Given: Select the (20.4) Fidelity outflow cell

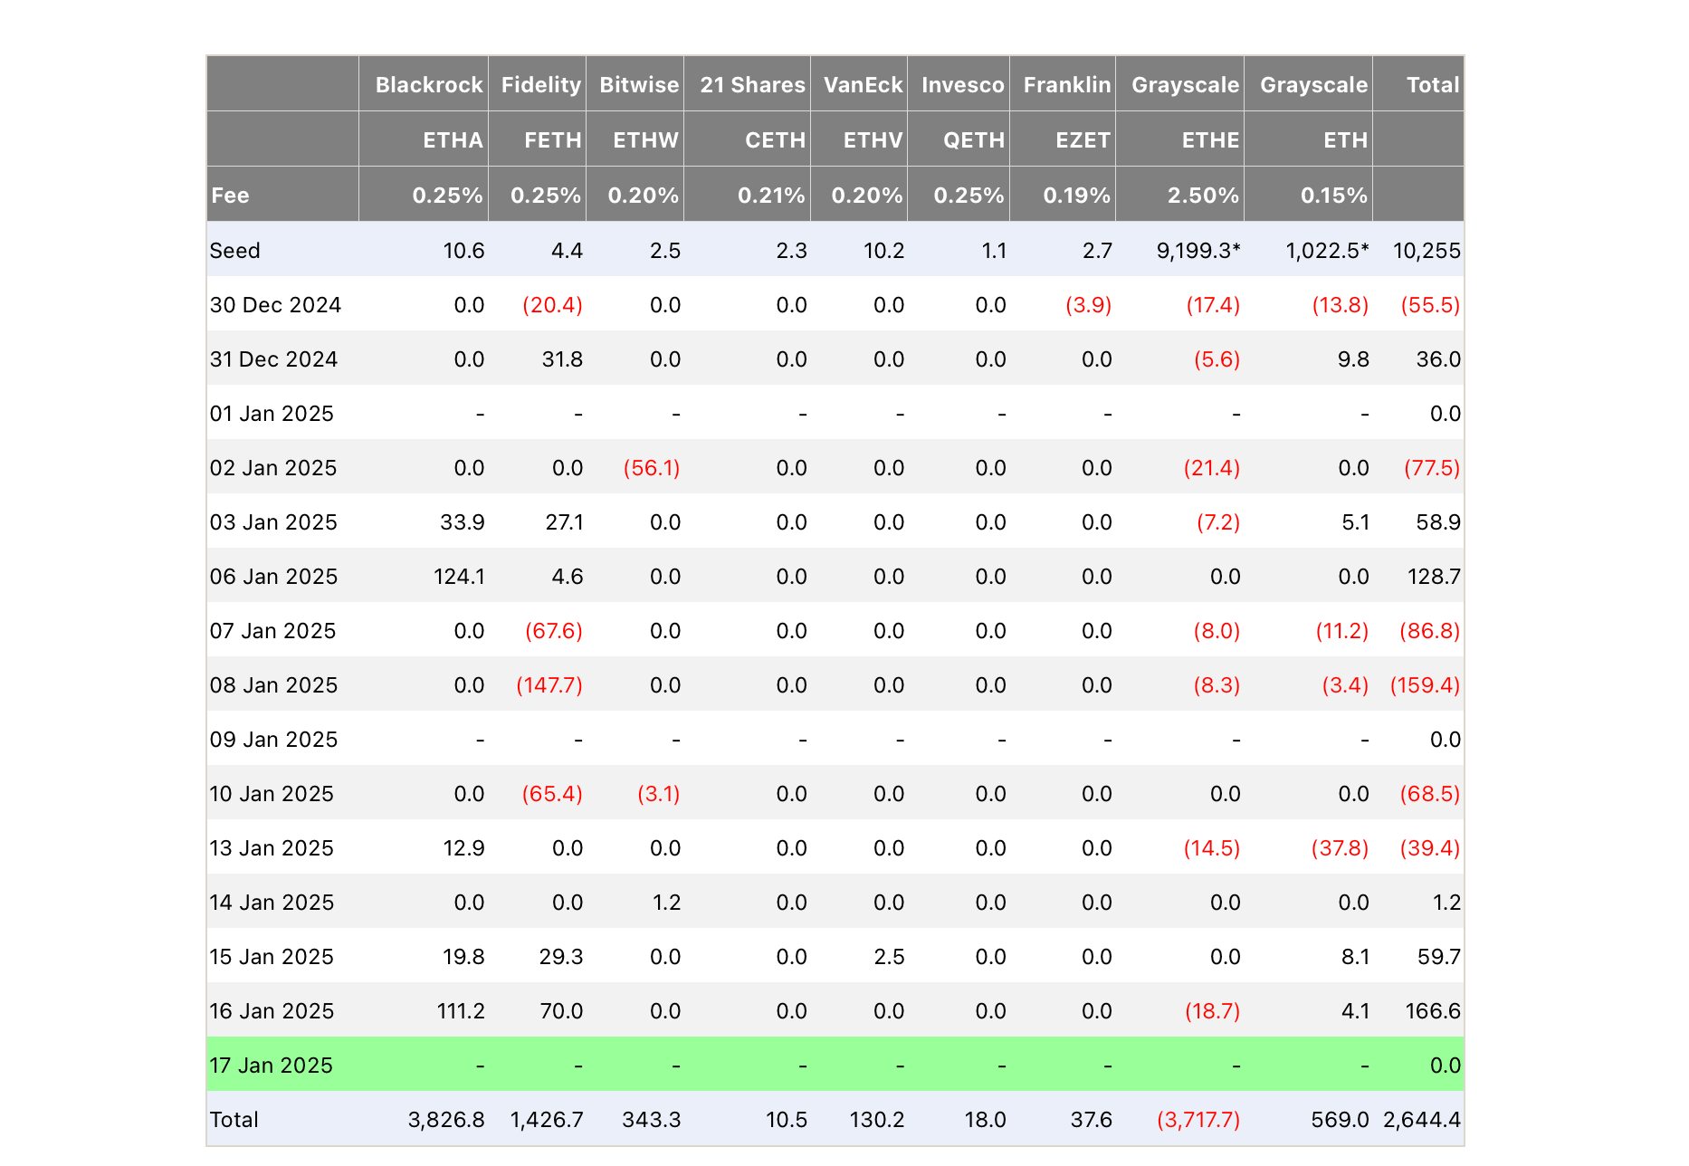Looking at the screenshot, I should coord(552,305).
